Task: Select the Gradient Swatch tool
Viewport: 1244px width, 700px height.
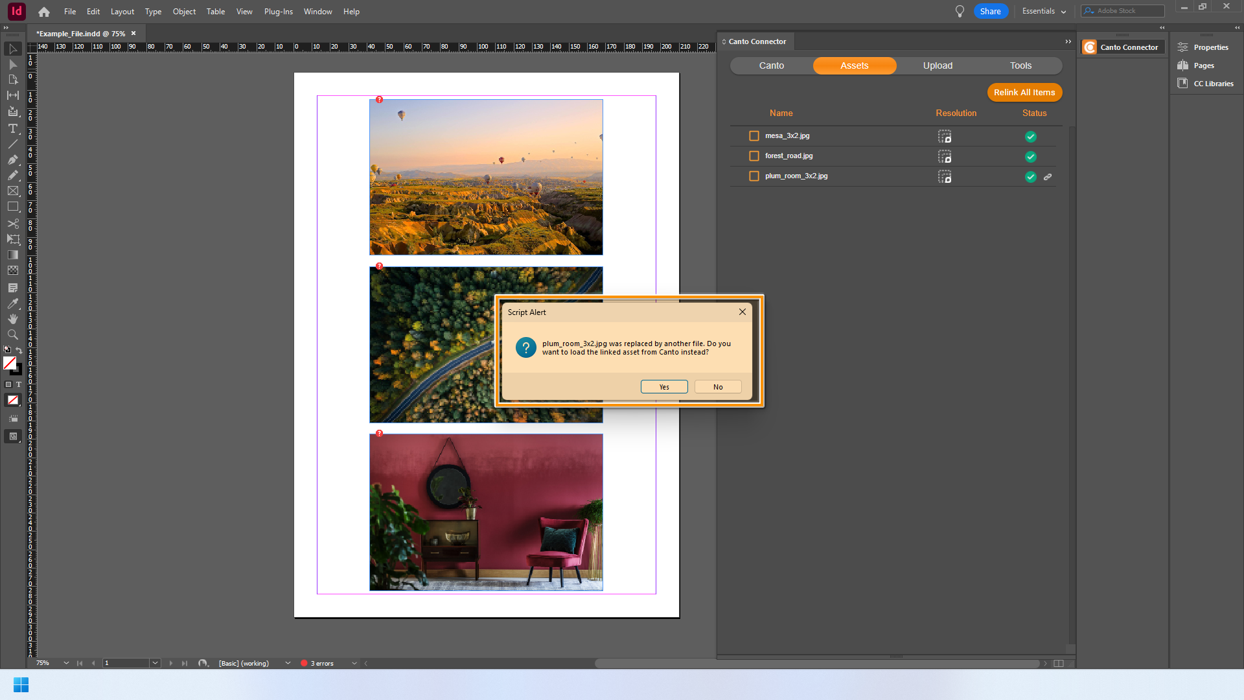Action: pyautogui.click(x=12, y=255)
